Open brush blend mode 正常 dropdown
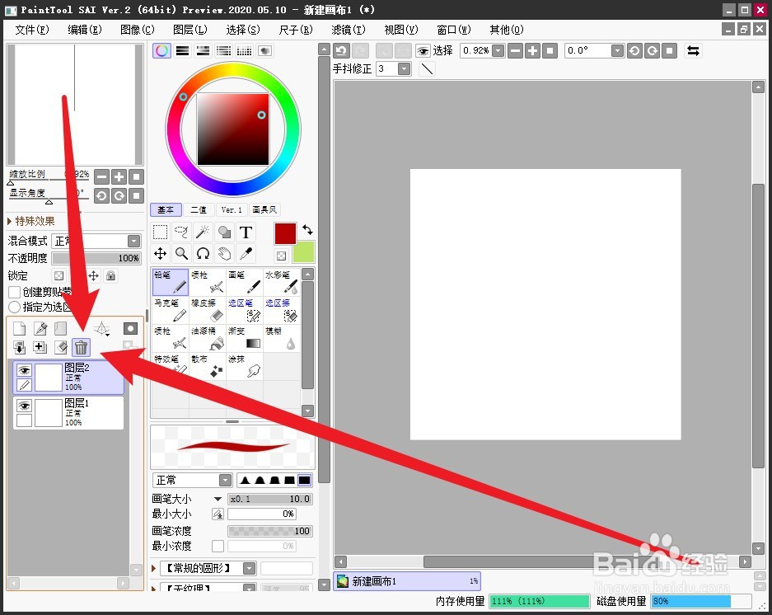 pyautogui.click(x=226, y=480)
